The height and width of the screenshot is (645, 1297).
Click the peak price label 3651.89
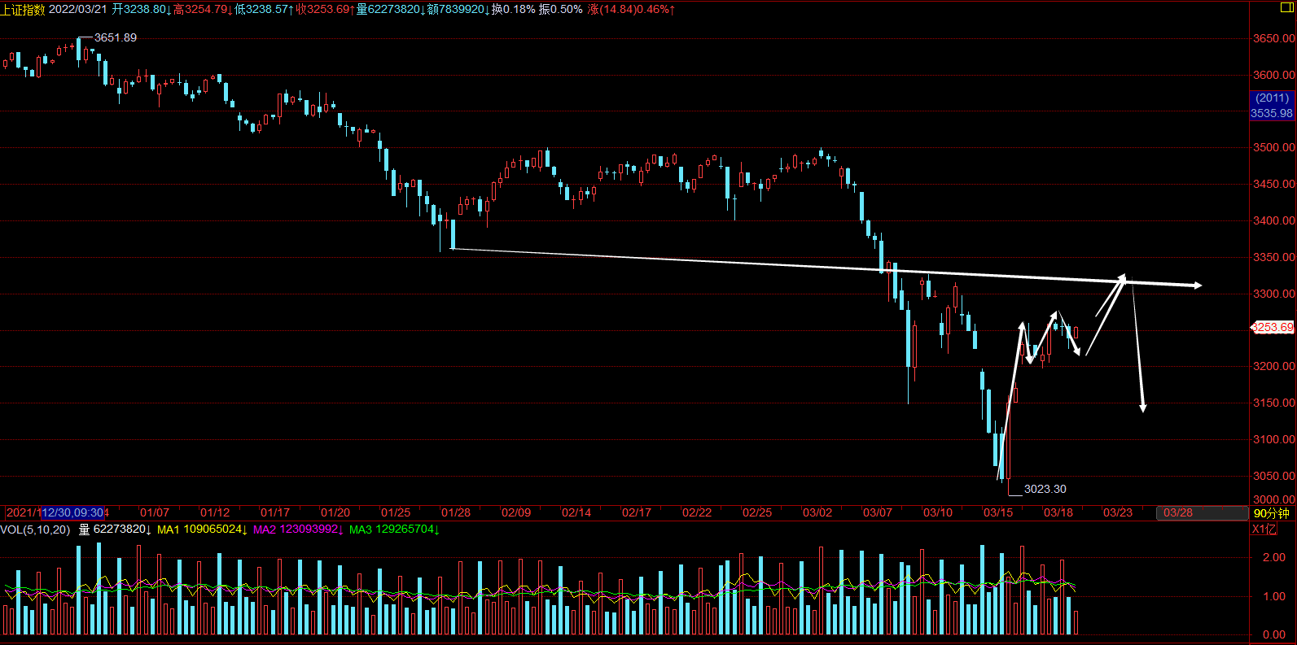116,37
